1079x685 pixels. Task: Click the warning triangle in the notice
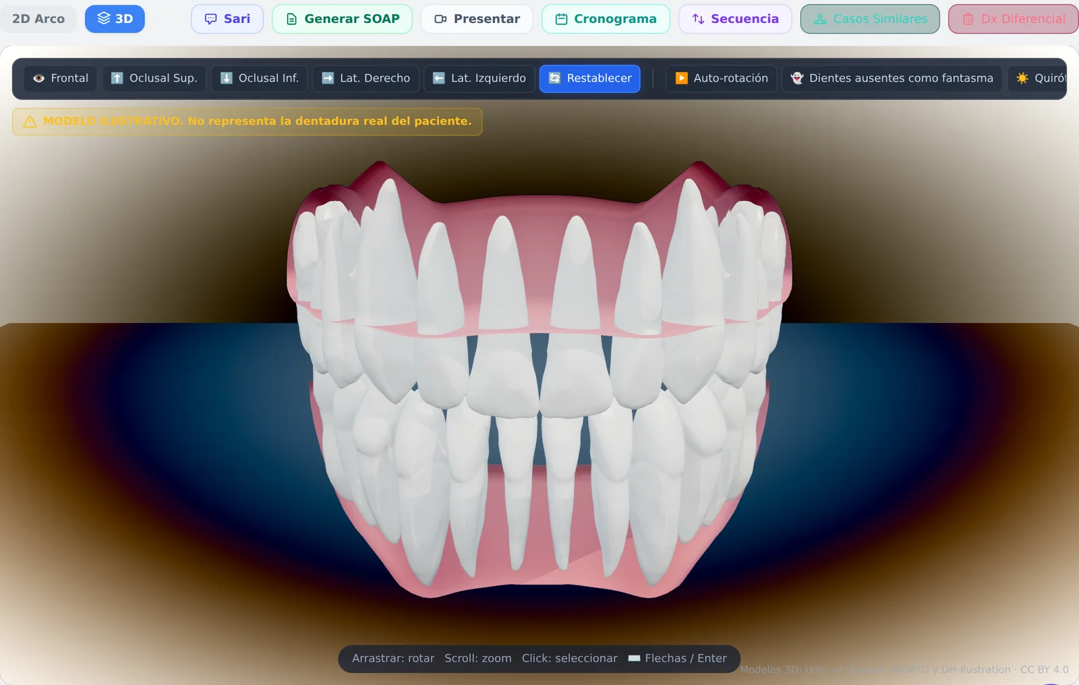(x=30, y=121)
